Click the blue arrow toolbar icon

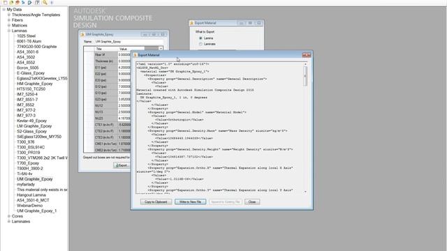click(23, 3)
